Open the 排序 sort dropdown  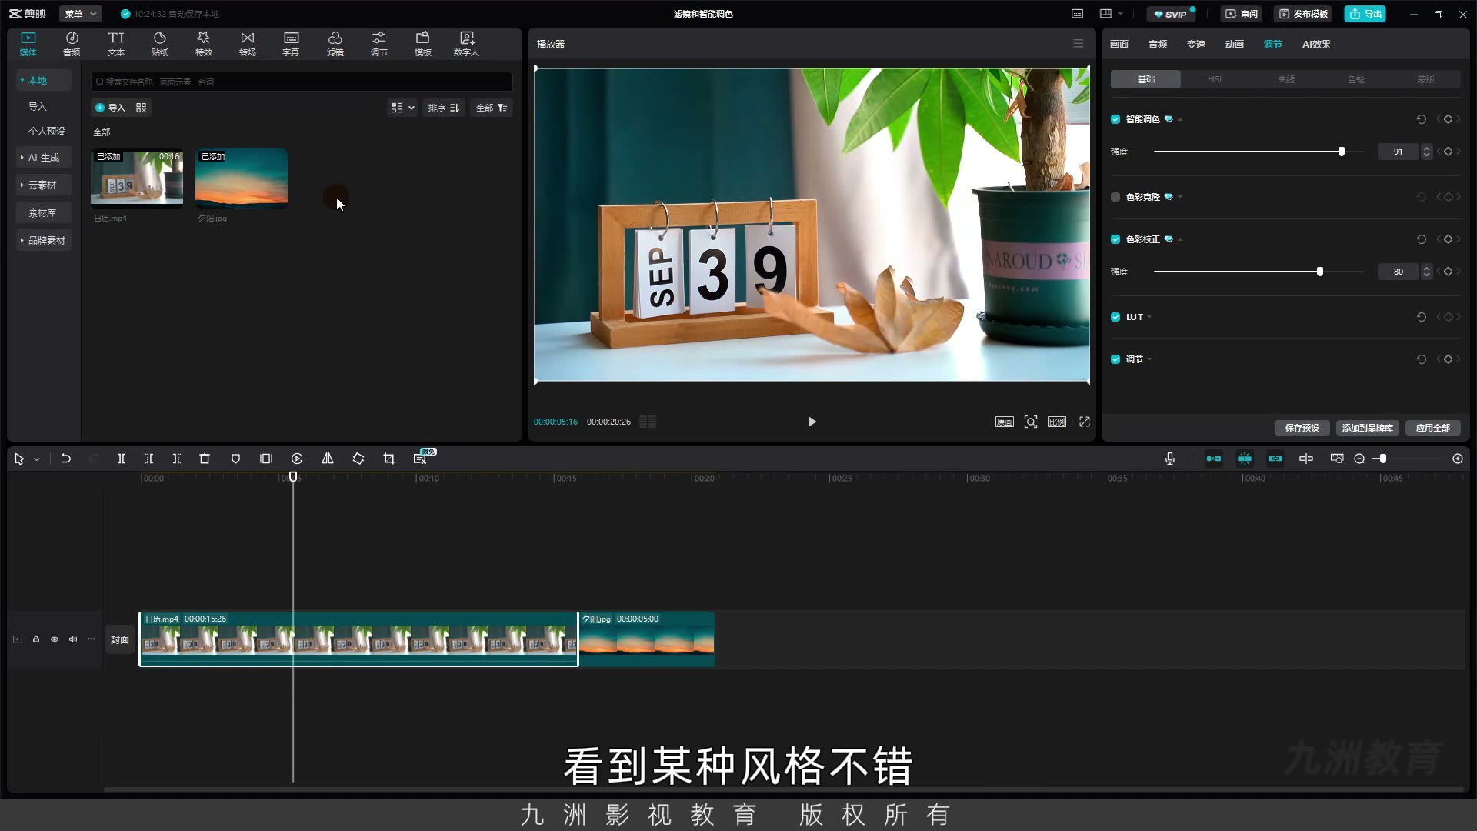point(444,108)
